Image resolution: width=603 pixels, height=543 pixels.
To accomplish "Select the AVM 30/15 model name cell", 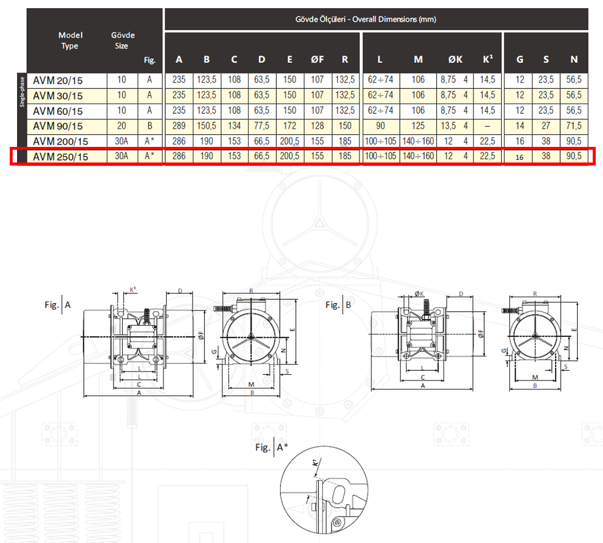I will pos(67,96).
